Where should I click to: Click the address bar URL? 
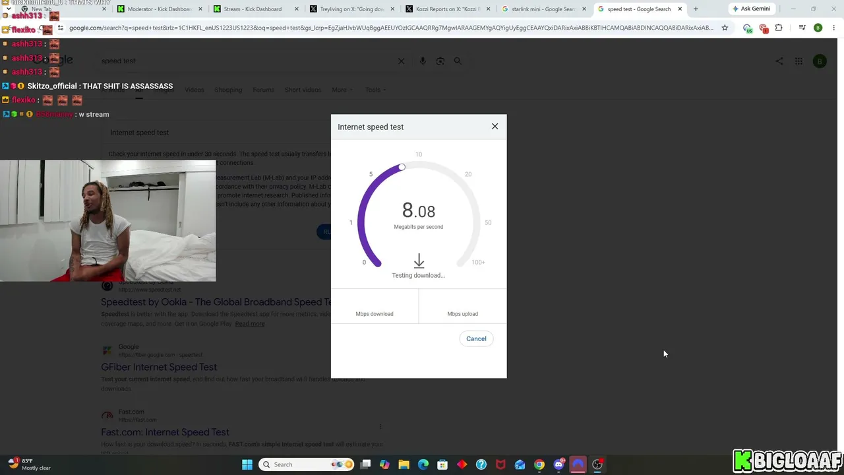391,28
